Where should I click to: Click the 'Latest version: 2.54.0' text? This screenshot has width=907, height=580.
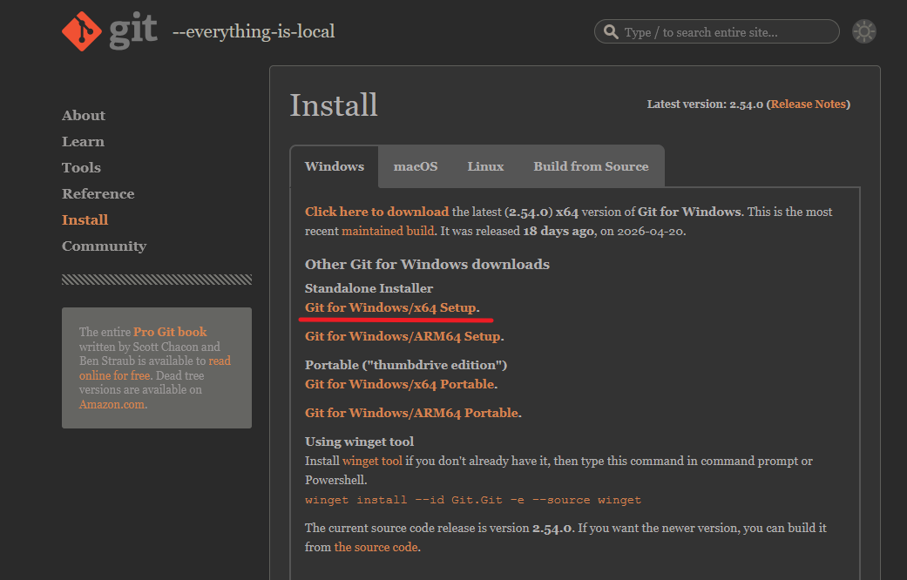pyautogui.click(x=705, y=105)
